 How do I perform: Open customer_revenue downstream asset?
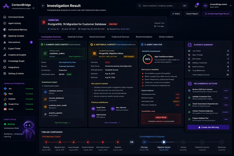63,92
